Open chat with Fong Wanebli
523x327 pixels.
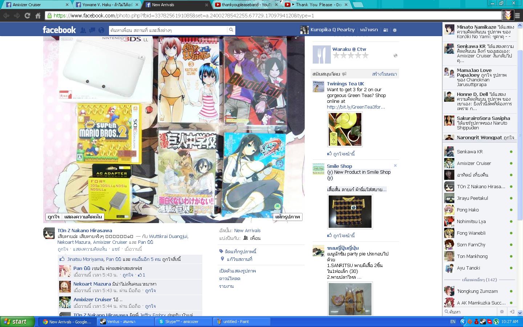tap(479, 233)
